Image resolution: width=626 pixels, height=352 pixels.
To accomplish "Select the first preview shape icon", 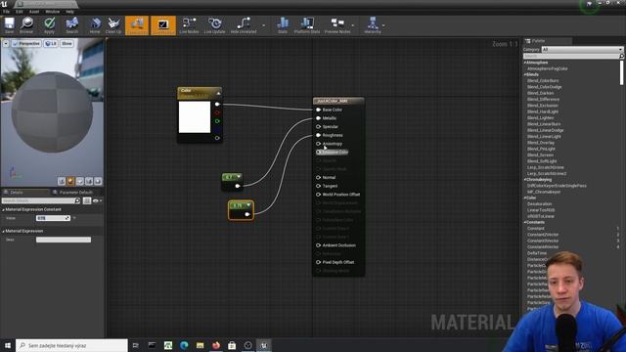I will [x=61, y=181].
